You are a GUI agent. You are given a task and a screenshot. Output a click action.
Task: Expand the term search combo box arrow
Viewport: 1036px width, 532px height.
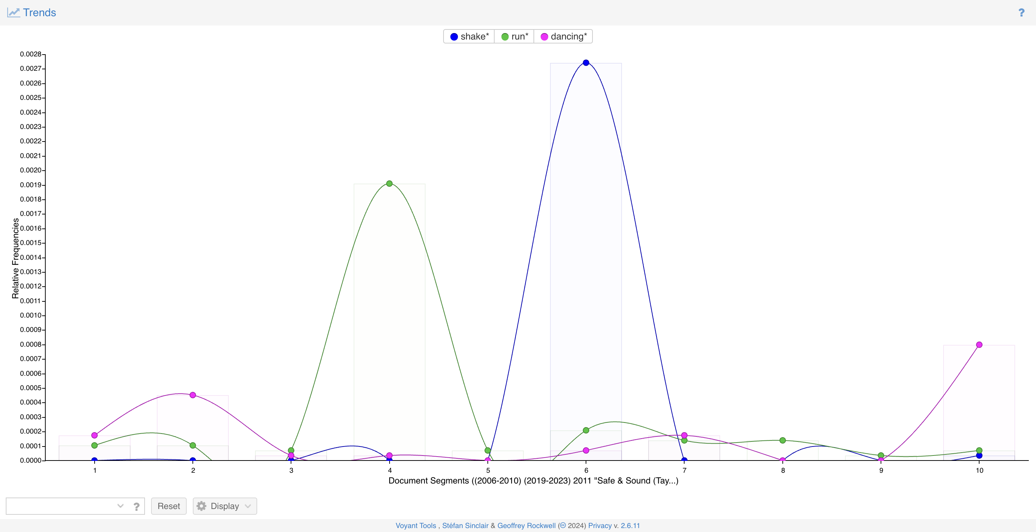click(x=120, y=506)
